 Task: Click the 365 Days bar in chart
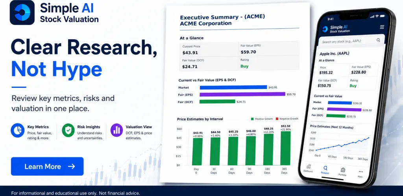point(286,148)
